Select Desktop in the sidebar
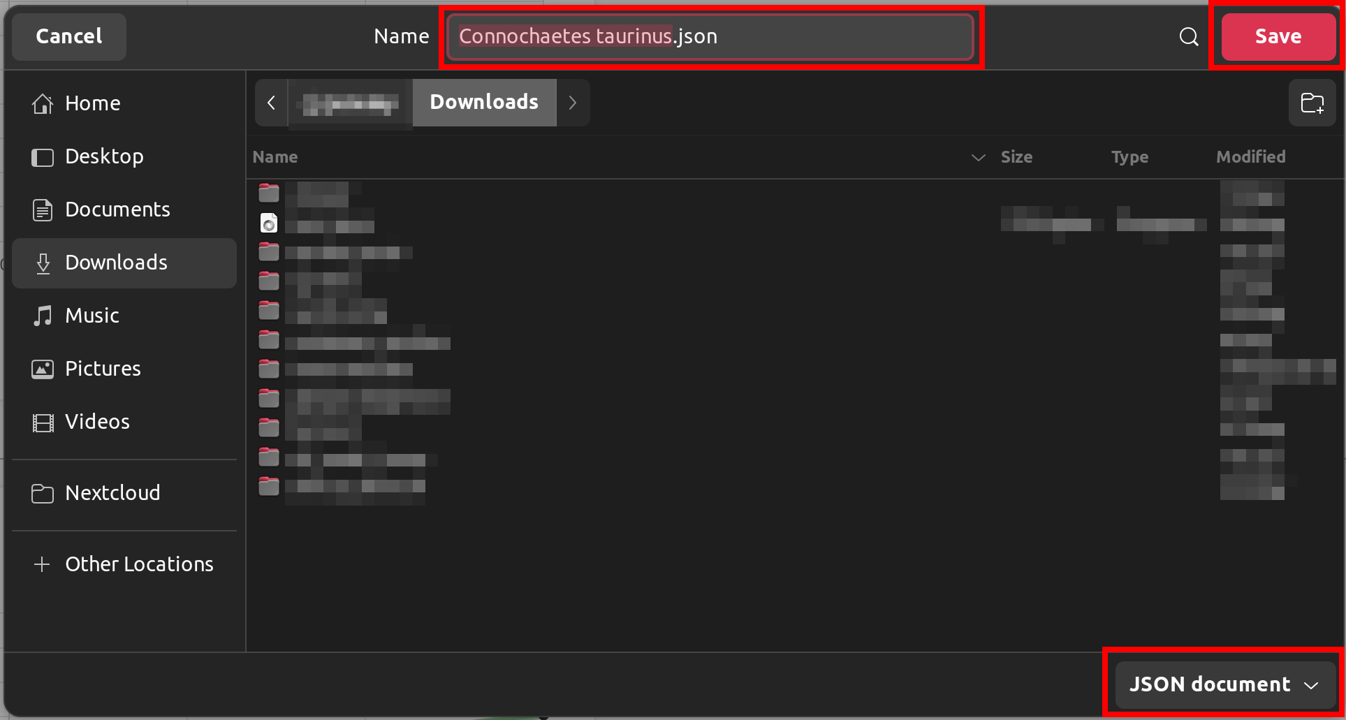The image size is (1346, 720). 124,156
